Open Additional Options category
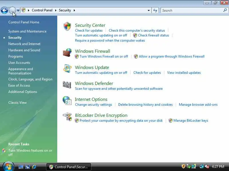This screenshot has height=171, width=229. click(x=23, y=92)
